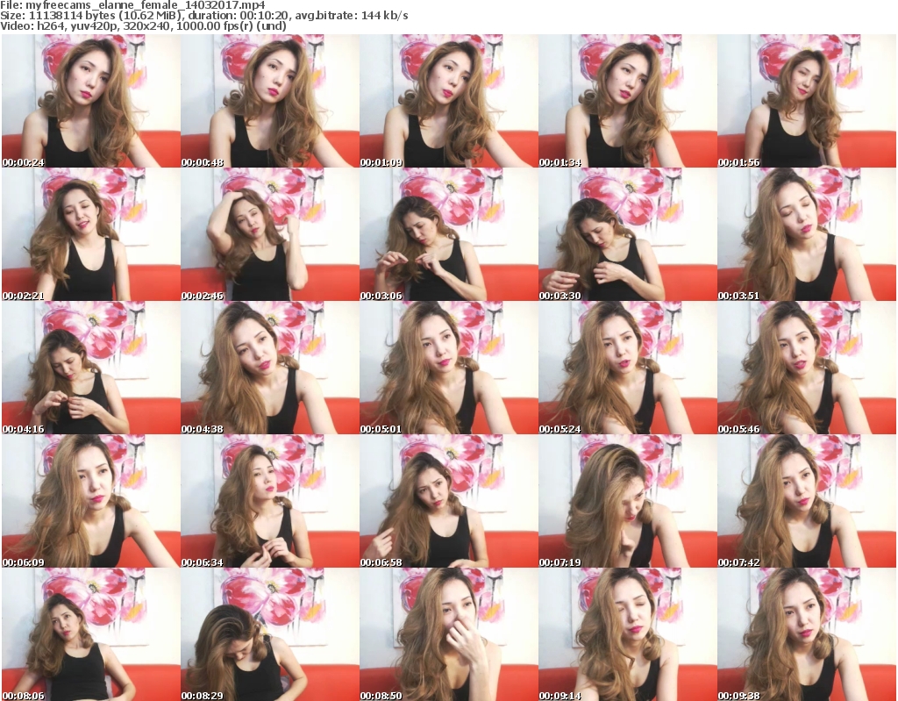898x701 pixels.
Task: Open the thumbnail frame stamped 00:07:42
Action: (807, 501)
